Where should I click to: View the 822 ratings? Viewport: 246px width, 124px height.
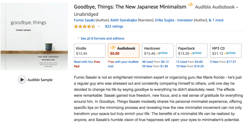click(x=114, y=26)
